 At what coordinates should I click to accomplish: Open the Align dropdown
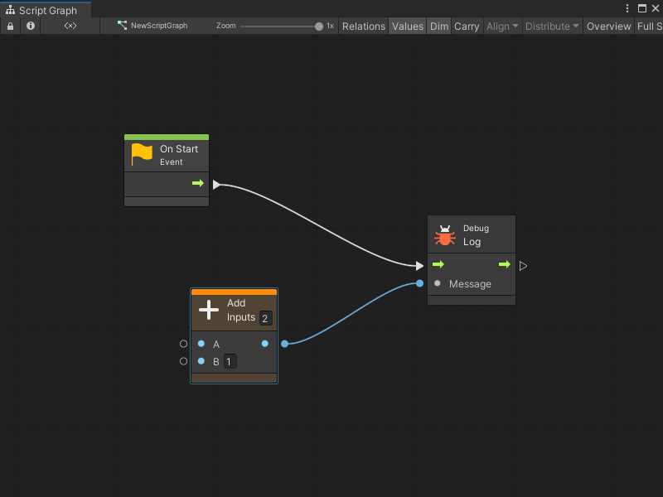(x=501, y=26)
